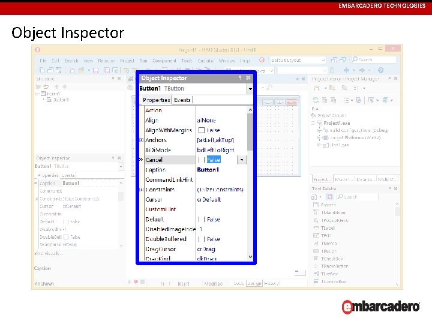Switch to the History tab at bottom
Screen dimensions: 432x324
point(271,283)
